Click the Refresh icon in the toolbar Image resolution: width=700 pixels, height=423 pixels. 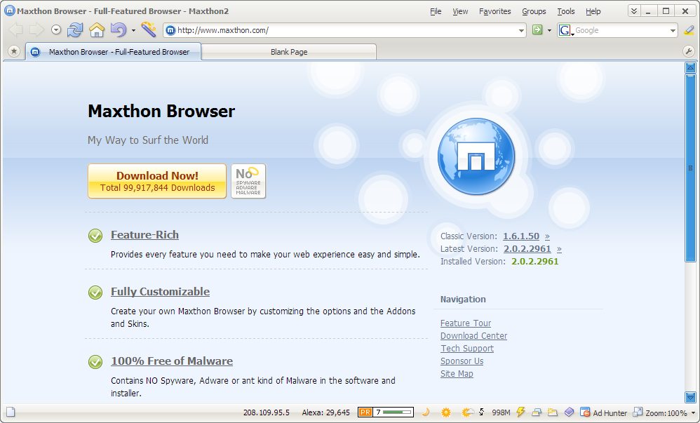point(76,30)
